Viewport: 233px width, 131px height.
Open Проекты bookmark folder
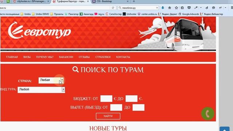[x=57, y=14]
